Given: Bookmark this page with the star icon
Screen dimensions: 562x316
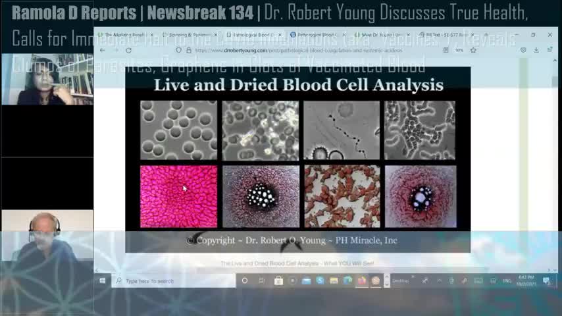Looking at the screenshot, I should 473,51.
